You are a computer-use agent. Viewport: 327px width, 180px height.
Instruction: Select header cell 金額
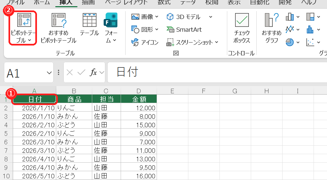pyautogui.click(x=139, y=99)
